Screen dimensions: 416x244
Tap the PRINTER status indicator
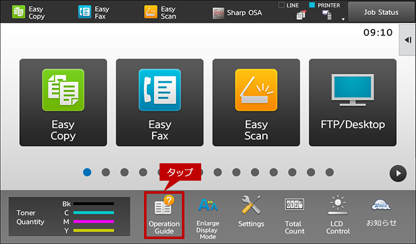pyautogui.click(x=325, y=12)
